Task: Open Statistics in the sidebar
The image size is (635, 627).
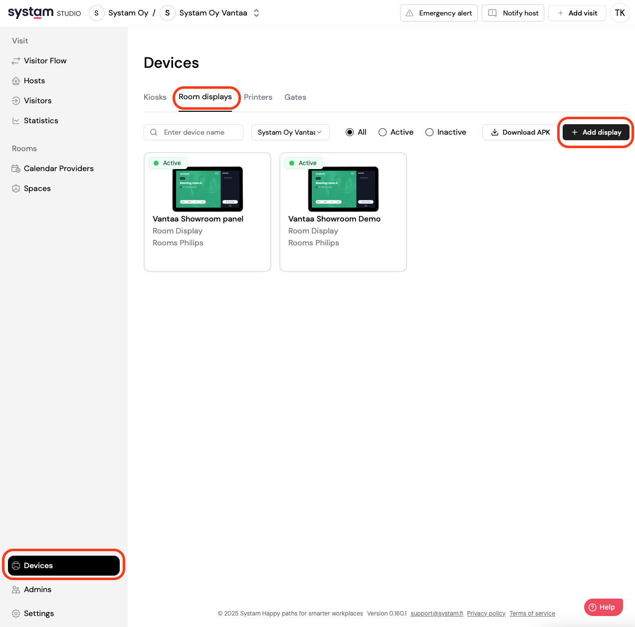Action: [x=64, y=121]
